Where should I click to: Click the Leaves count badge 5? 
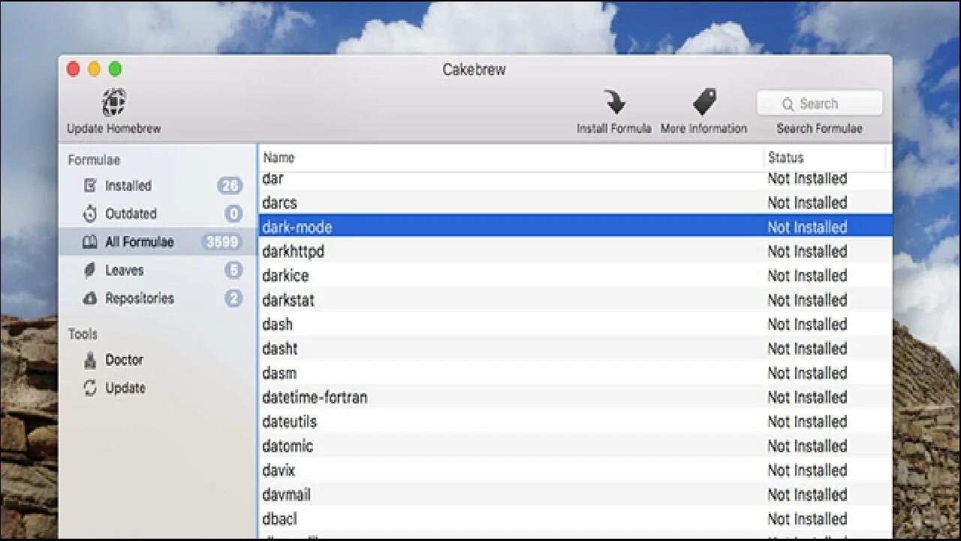pyautogui.click(x=233, y=270)
